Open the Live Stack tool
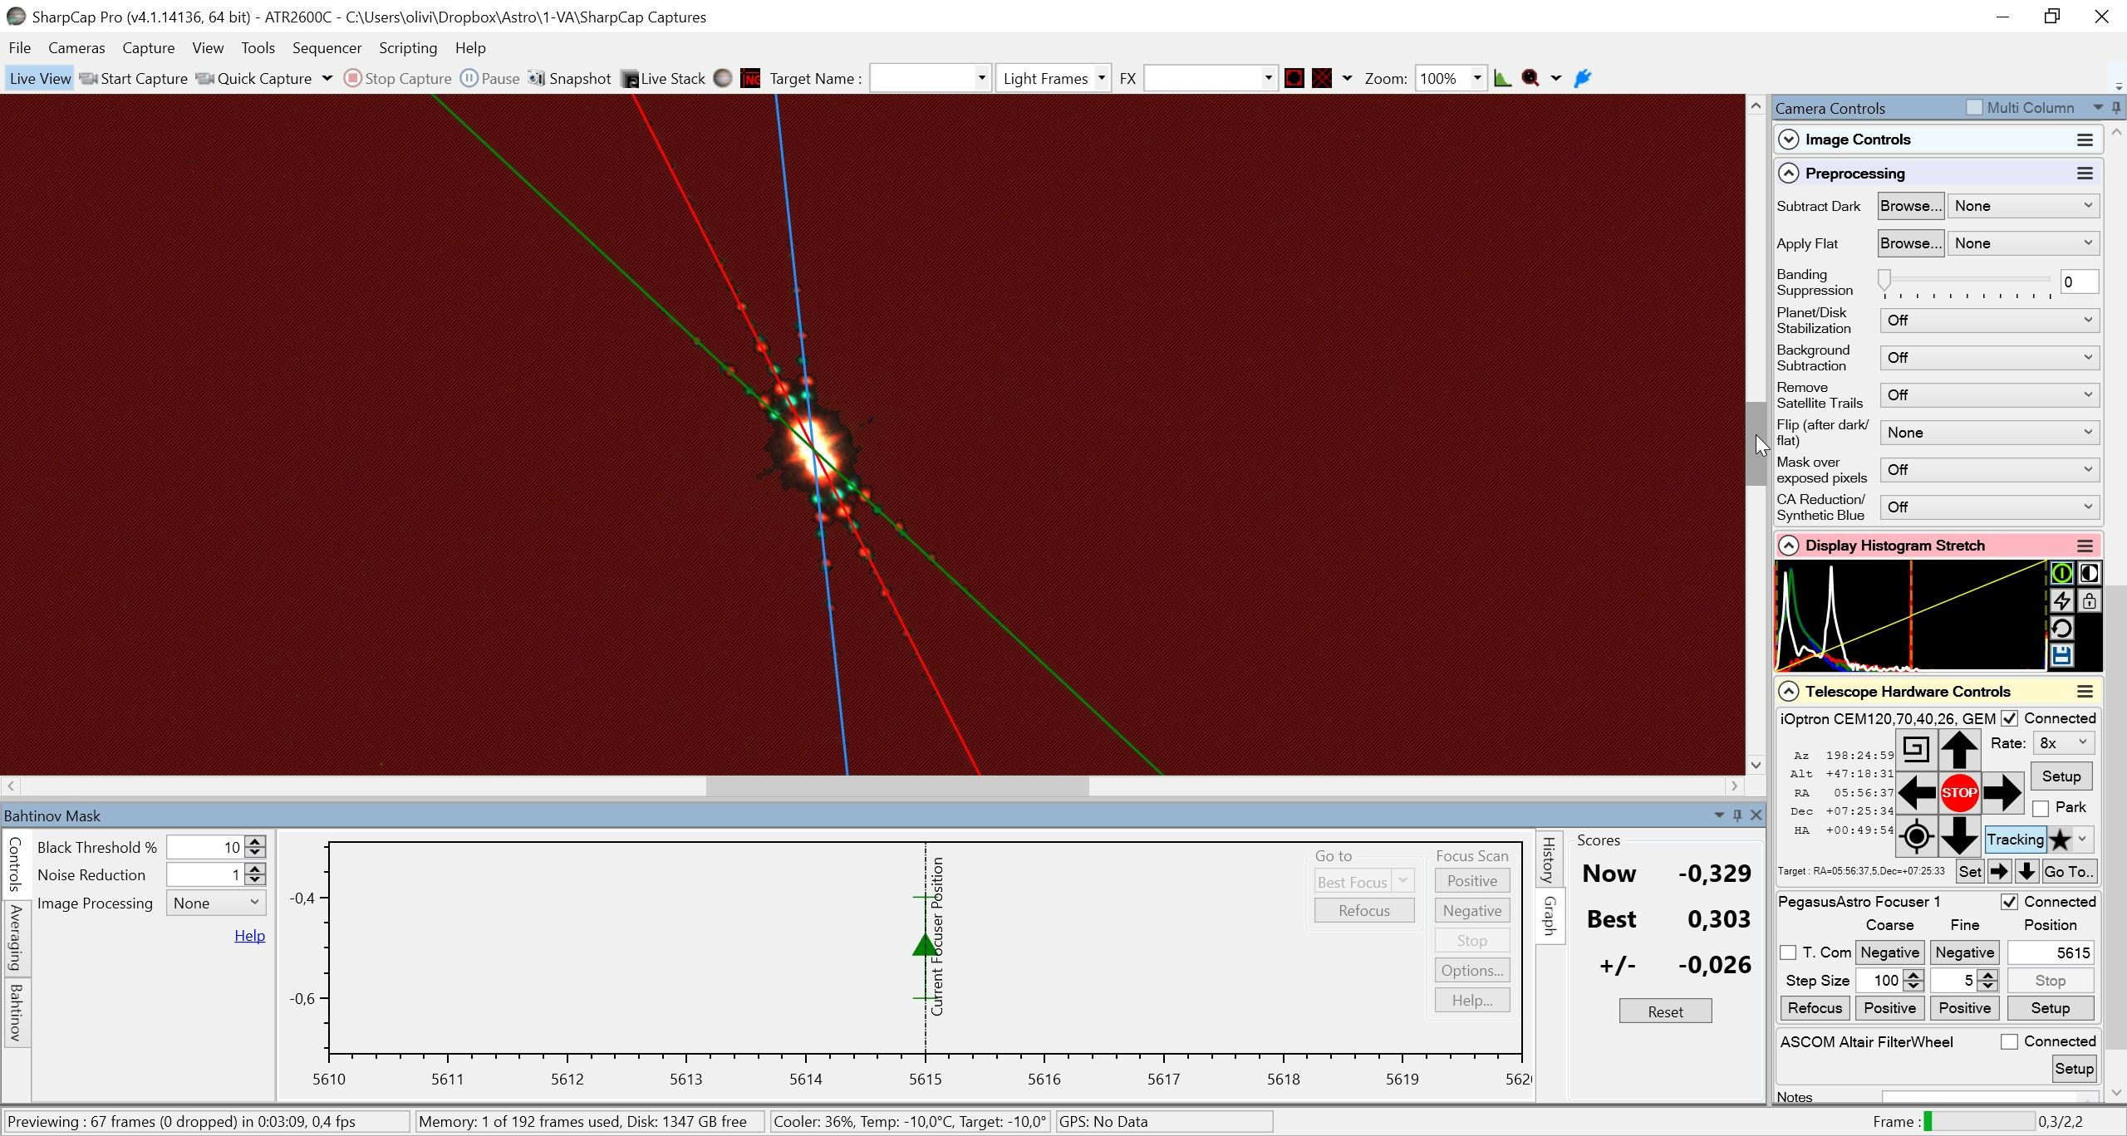Screen dimensions: 2127x1136 coord(663,78)
